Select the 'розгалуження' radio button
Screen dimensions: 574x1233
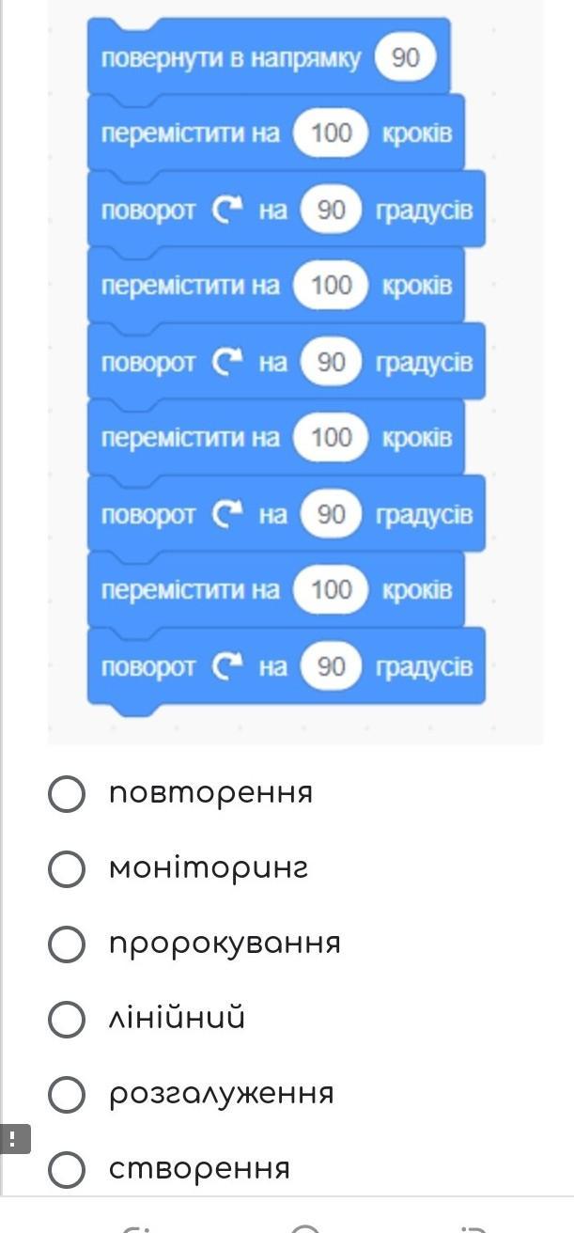67,1094
